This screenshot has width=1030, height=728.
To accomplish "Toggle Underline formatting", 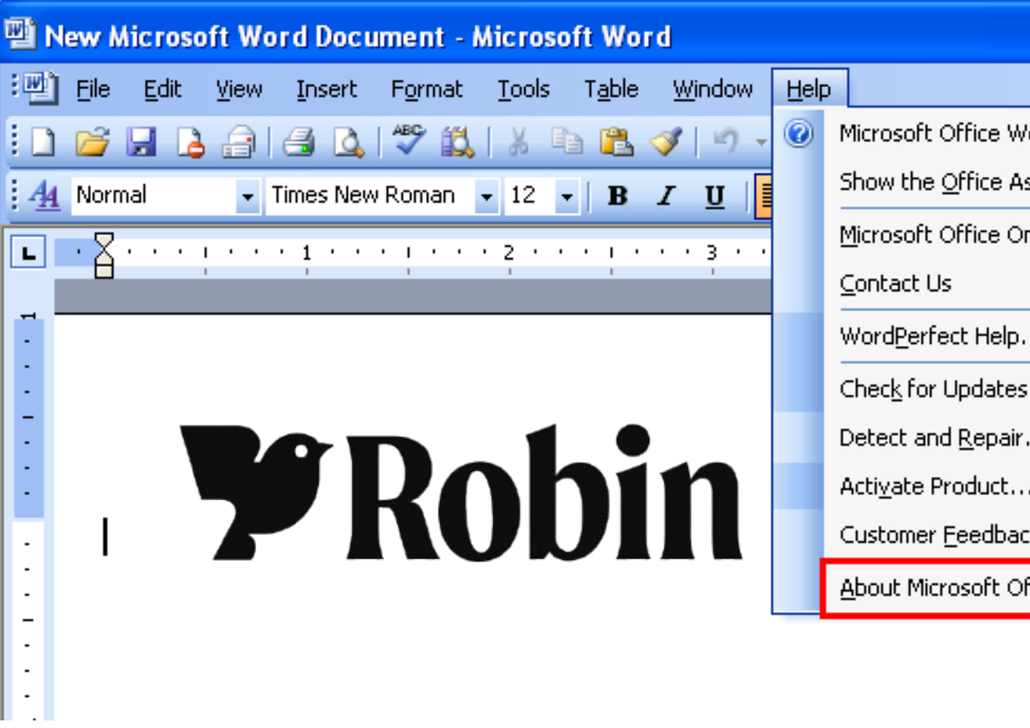I will coord(714,195).
